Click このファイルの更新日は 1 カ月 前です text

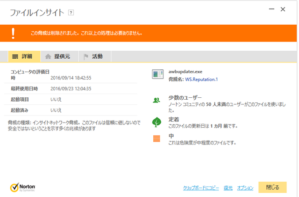[203, 126]
